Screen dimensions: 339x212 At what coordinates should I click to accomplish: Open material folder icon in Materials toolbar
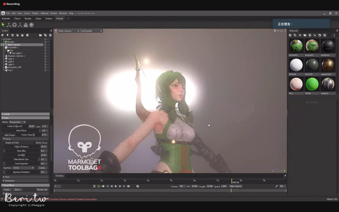click(305, 35)
